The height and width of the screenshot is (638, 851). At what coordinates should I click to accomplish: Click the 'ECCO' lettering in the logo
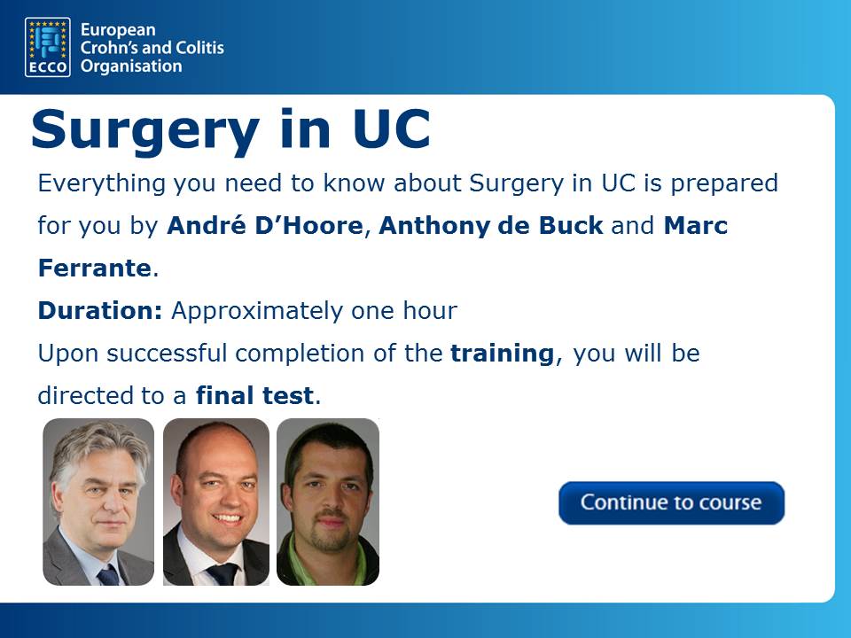[47, 67]
